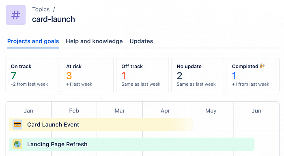Click the Jan month column header

(28, 110)
